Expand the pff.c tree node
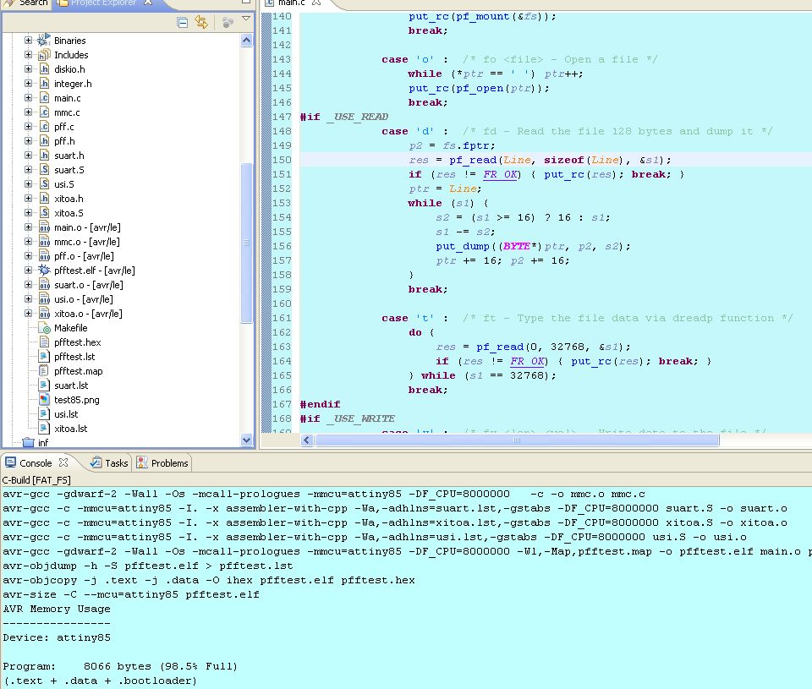This screenshot has height=689, width=812. pyautogui.click(x=29, y=126)
